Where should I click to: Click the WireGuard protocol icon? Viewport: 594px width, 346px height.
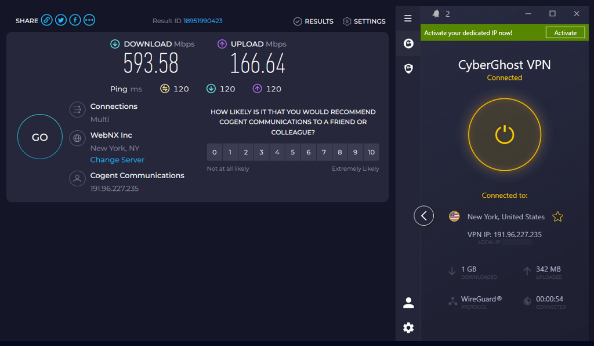click(452, 301)
